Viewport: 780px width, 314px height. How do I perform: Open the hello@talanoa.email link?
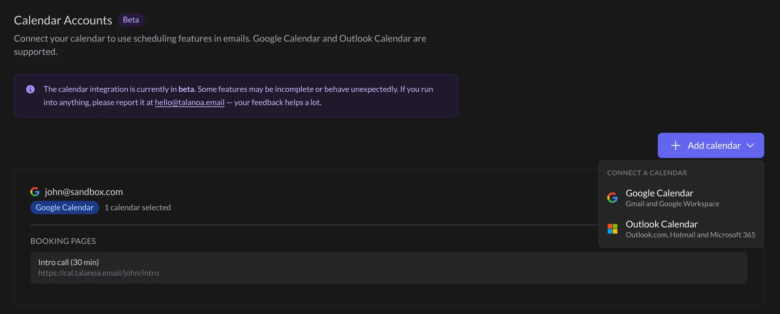tap(190, 102)
